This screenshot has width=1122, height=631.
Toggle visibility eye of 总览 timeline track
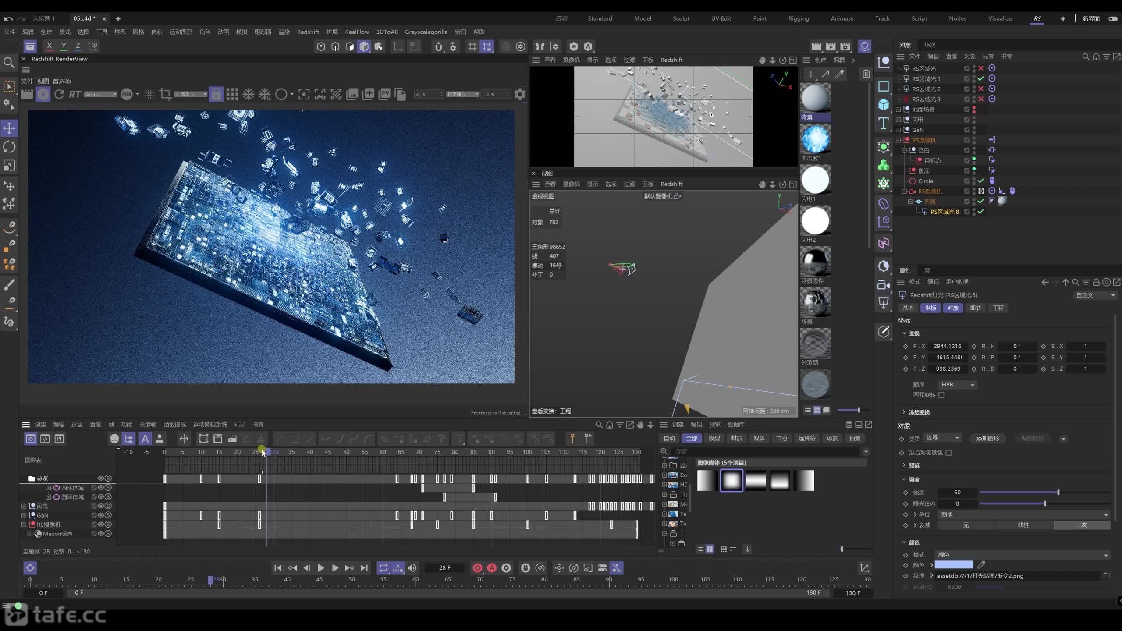[101, 479]
